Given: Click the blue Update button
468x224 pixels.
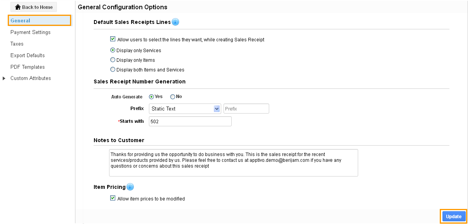Looking at the screenshot, I should click(x=454, y=217).
